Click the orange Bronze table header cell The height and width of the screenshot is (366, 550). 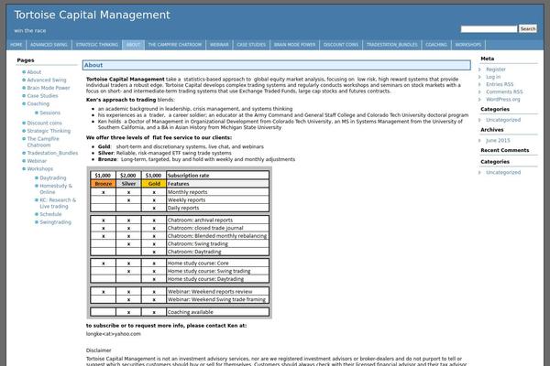pyautogui.click(x=103, y=184)
